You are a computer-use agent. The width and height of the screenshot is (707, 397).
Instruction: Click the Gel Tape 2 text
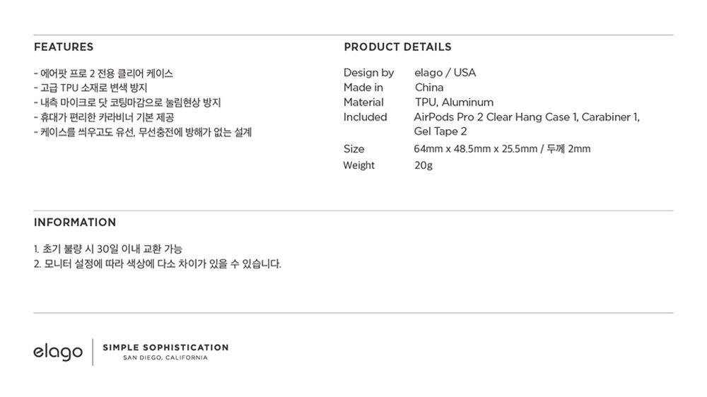[440, 131]
